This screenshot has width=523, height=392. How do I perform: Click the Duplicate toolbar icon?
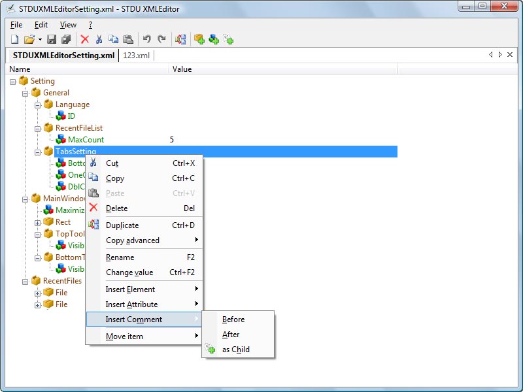pyautogui.click(x=180, y=39)
